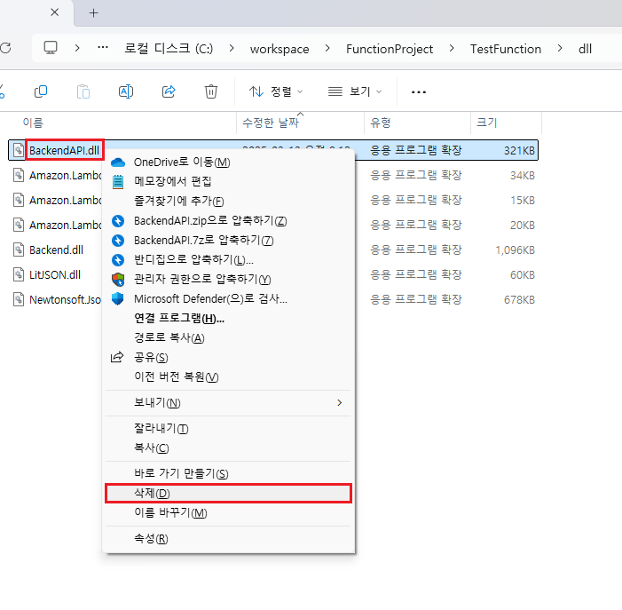
Task: Expand chevron after workspace breadcrumb
Action: pos(327,49)
